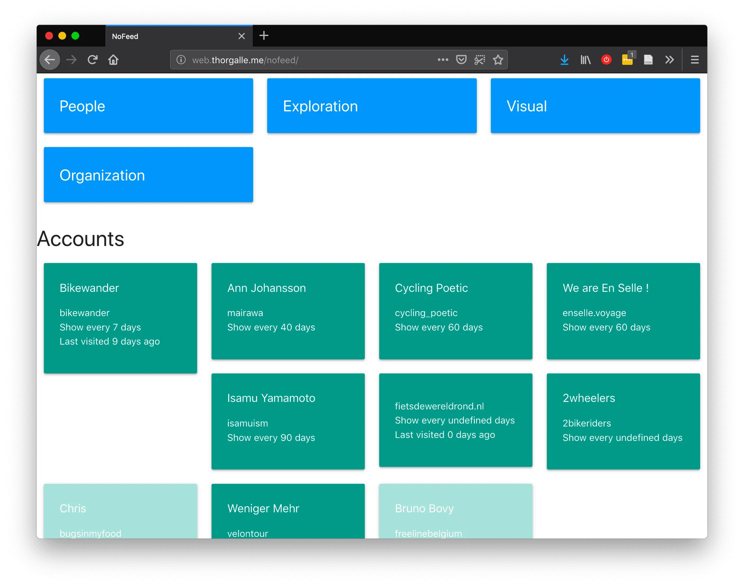Click the forward navigation arrow
744x587 pixels.
[71, 60]
